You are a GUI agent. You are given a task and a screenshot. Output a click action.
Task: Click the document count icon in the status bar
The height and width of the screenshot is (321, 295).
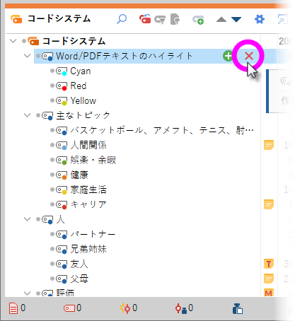[x=13, y=308]
